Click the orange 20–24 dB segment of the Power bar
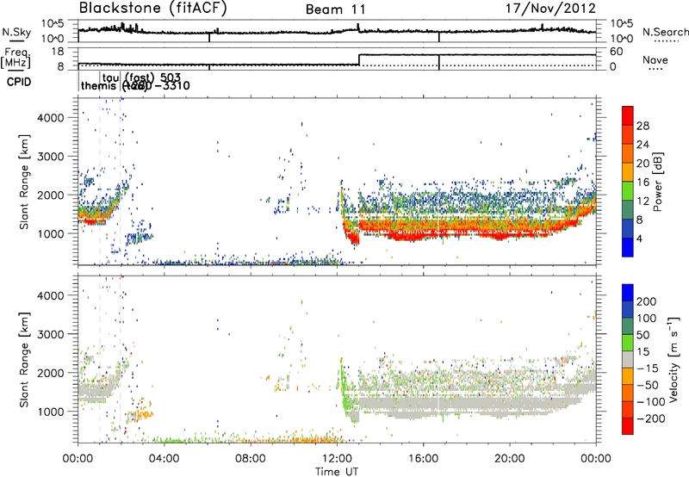Screen dimensions: 689x477 (x=628, y=153)
